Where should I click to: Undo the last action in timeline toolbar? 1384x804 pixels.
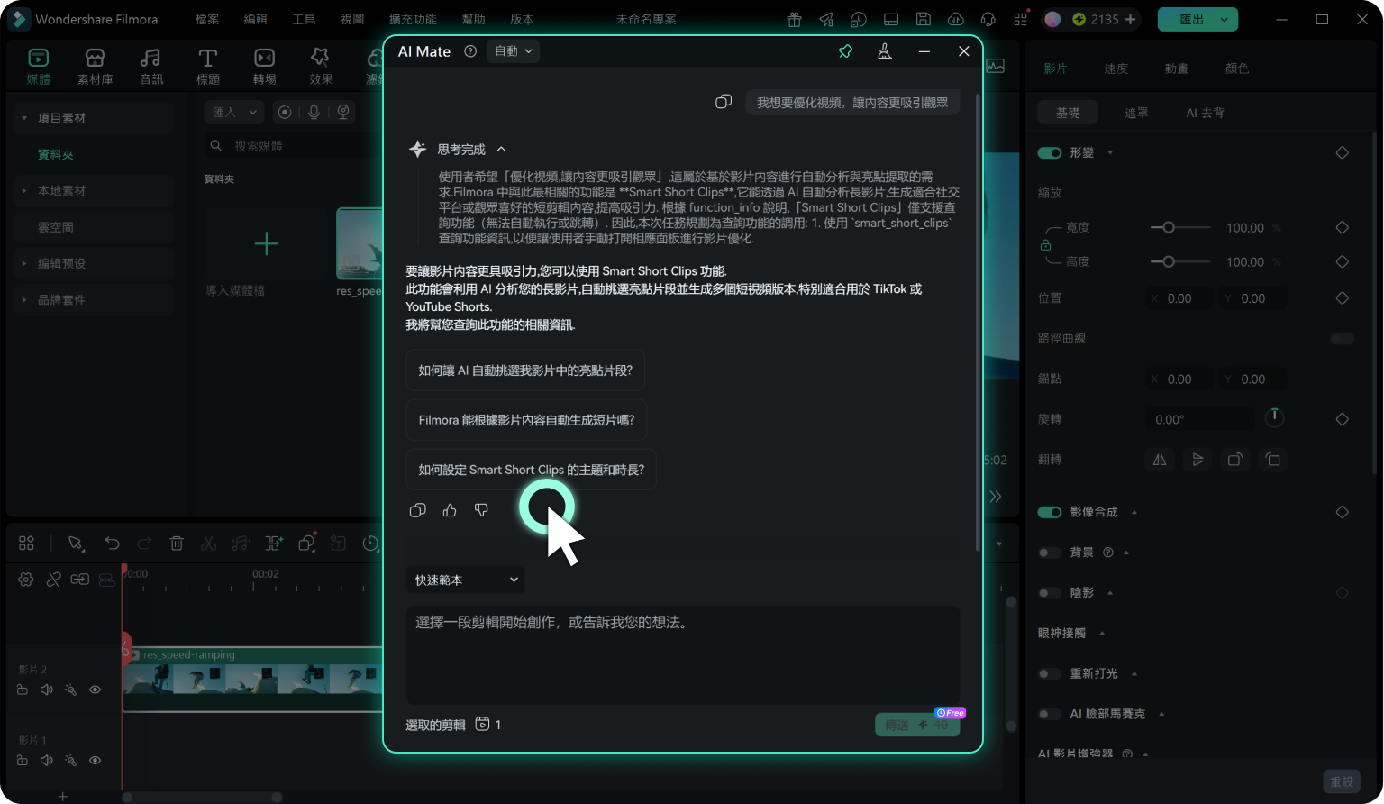pyautogui.click(x=112, y=543)
